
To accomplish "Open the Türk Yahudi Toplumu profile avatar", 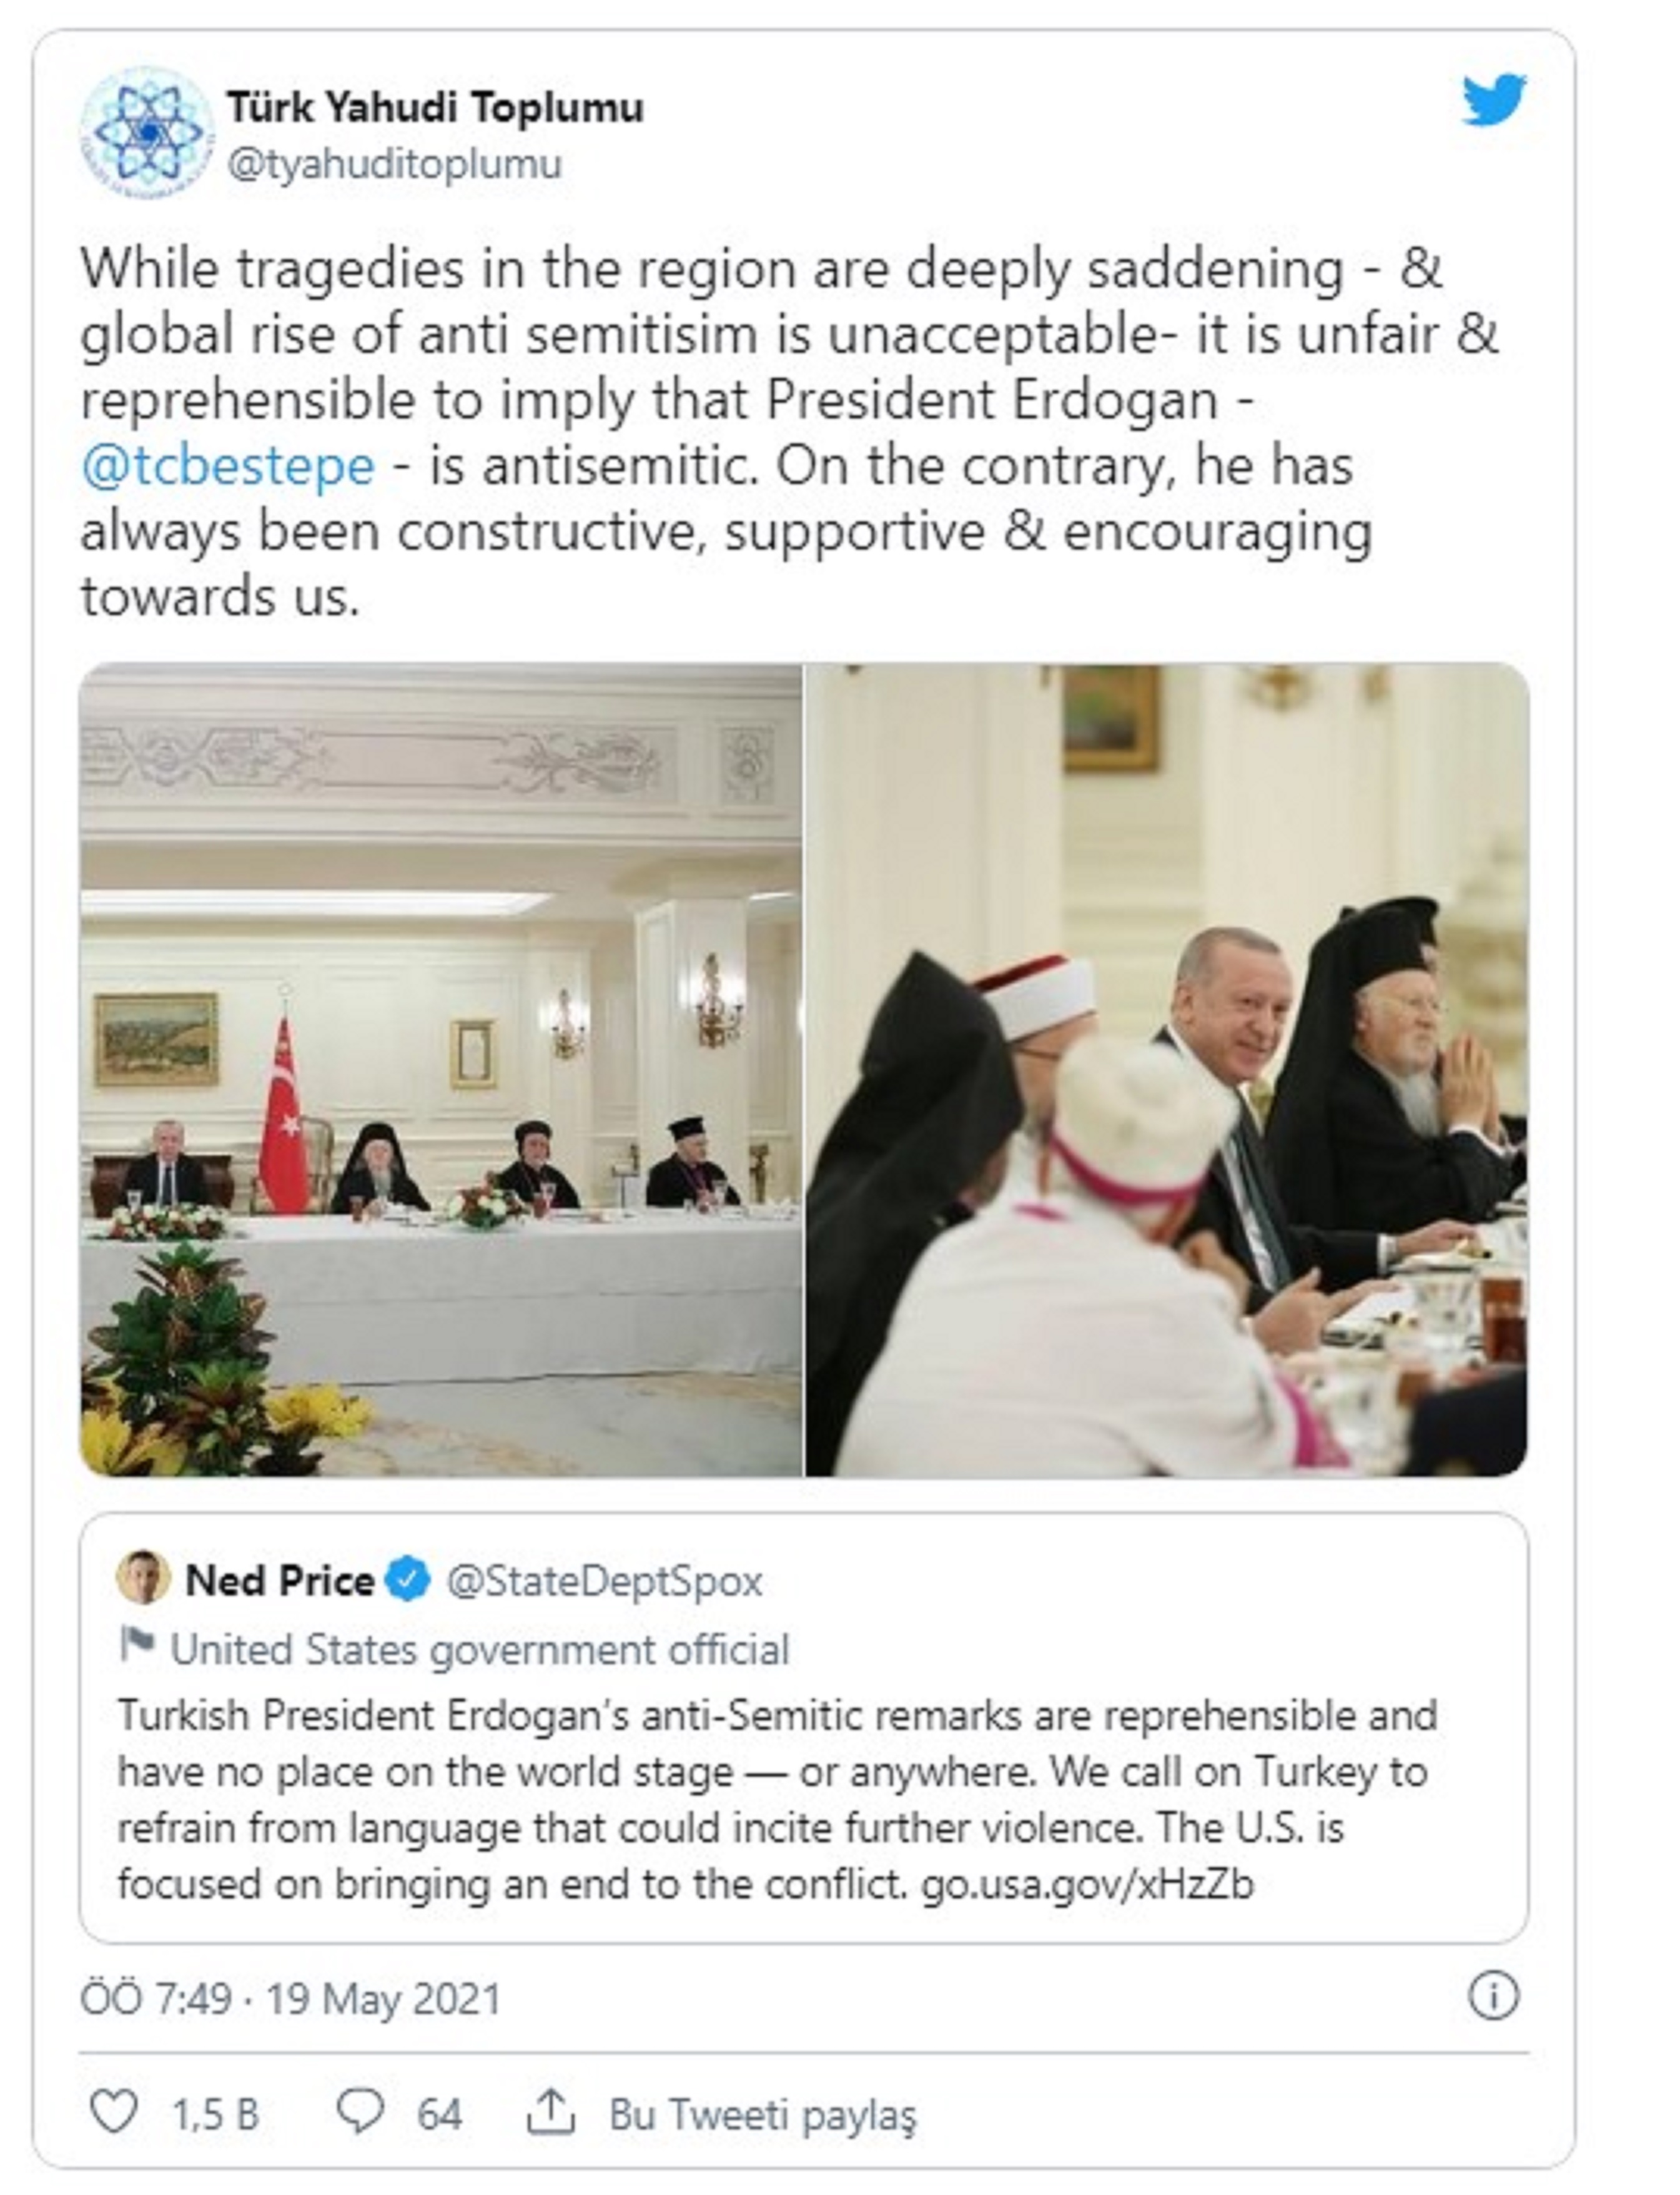I will tap(147, 132).
